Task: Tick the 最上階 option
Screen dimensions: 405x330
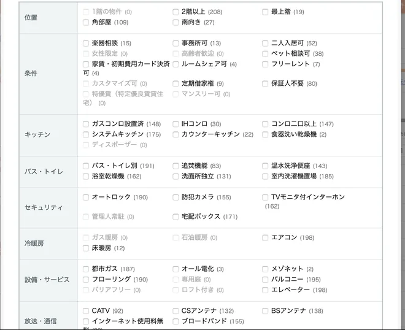Action: click(265, 12)
